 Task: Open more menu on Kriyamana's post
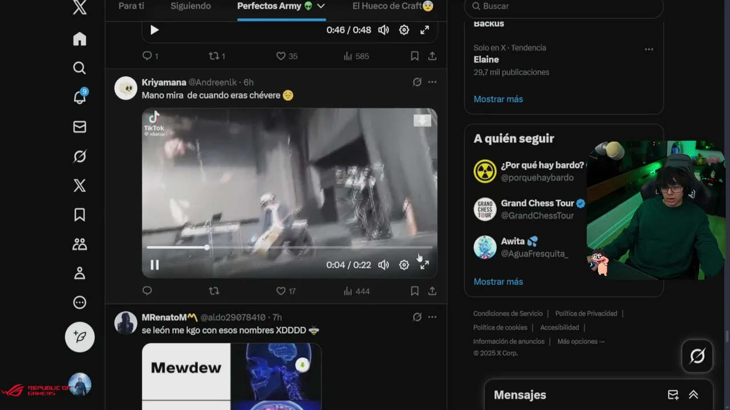pyautogui.click(x=432, y=82)
